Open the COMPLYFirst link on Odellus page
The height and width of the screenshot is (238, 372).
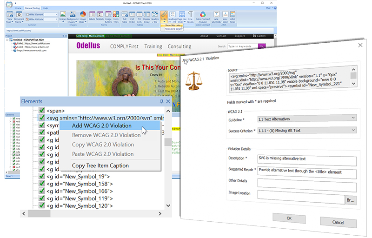[124, 46]
